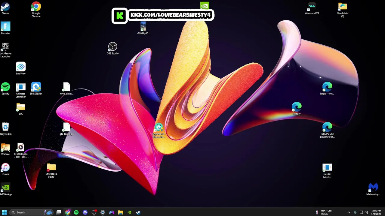Select the MODDATA CARX folder
This screenshot has width=385, height=216.
pos(51,171)
